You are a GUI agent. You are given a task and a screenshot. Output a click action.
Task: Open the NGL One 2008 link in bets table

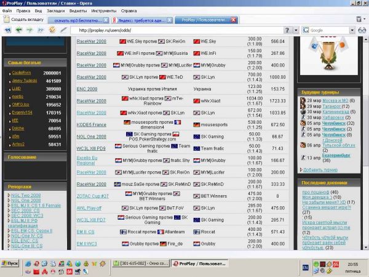[x=91, y=137]
